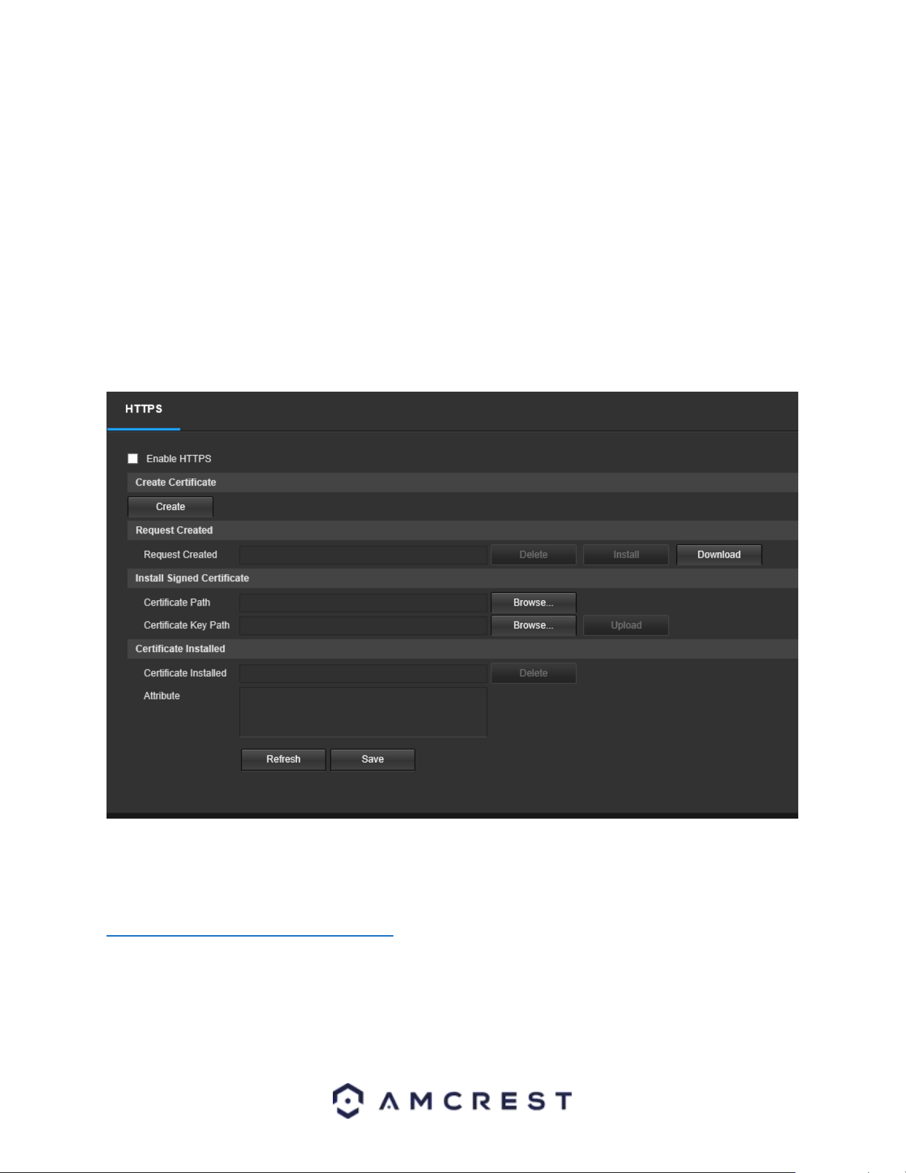
Task: Click the Request Created input field
Action: (363, 555)
